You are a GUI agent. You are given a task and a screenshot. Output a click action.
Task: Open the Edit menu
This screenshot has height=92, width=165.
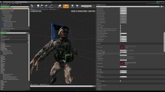[4, 4]
